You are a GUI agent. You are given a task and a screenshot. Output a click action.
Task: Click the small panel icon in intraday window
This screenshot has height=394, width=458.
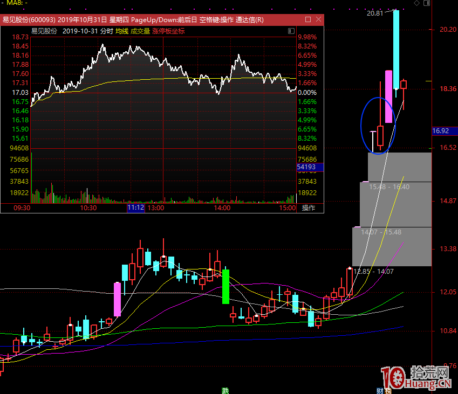[291, 31]
